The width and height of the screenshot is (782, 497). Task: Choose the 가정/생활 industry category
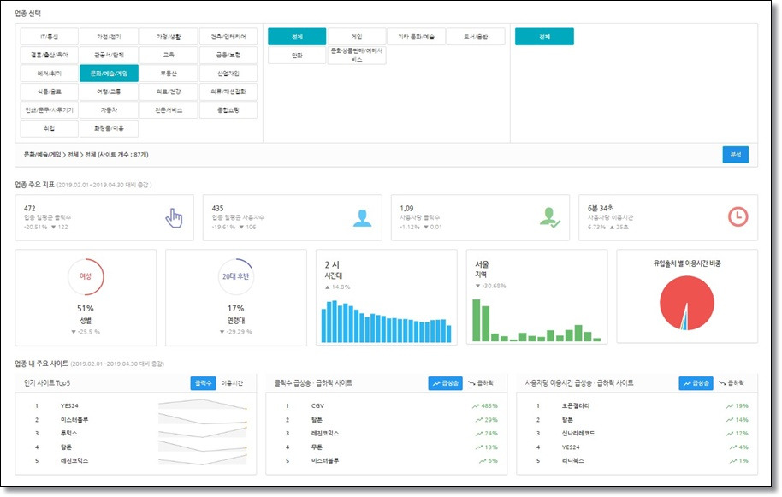tap(169, 37)
